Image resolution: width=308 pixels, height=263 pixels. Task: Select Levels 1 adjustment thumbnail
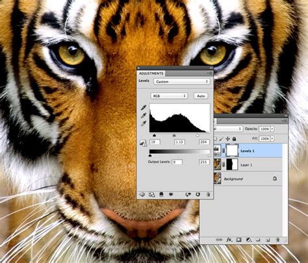coord(217,151)
